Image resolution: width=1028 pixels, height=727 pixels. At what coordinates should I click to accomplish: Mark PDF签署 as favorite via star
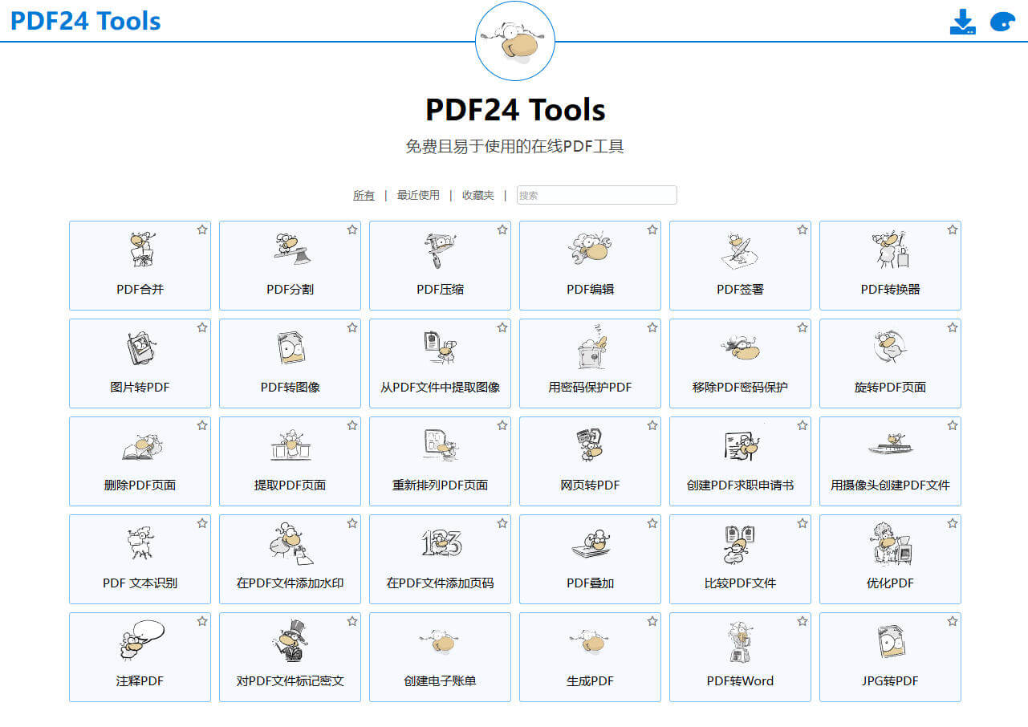tap(802, 229)
